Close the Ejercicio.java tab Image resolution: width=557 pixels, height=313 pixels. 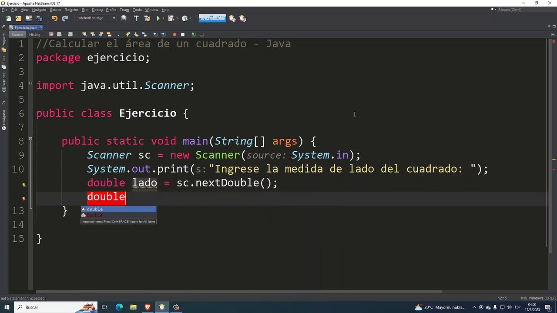pyautogui.click(x=41, y=27)
